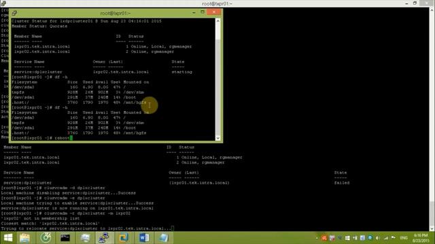Click the 'failed' state in back window
Image resolution: width=435 pixels, height=244 pixels.
click(x=341, y=183)
